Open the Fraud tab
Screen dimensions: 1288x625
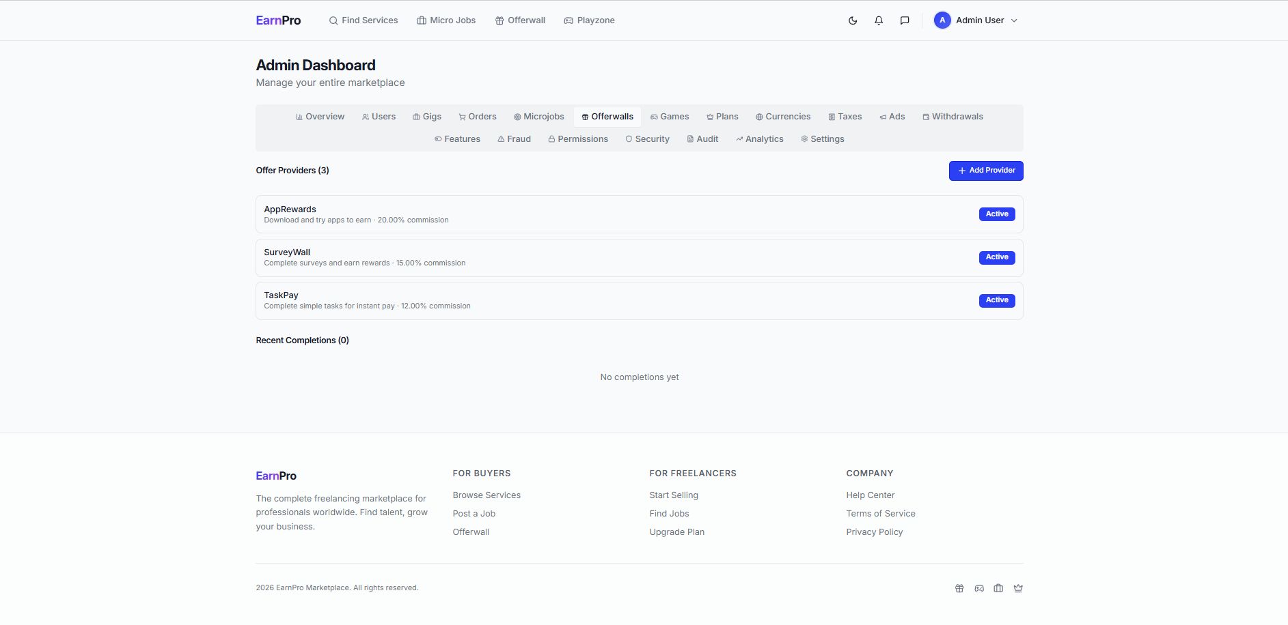pos(514,139)
